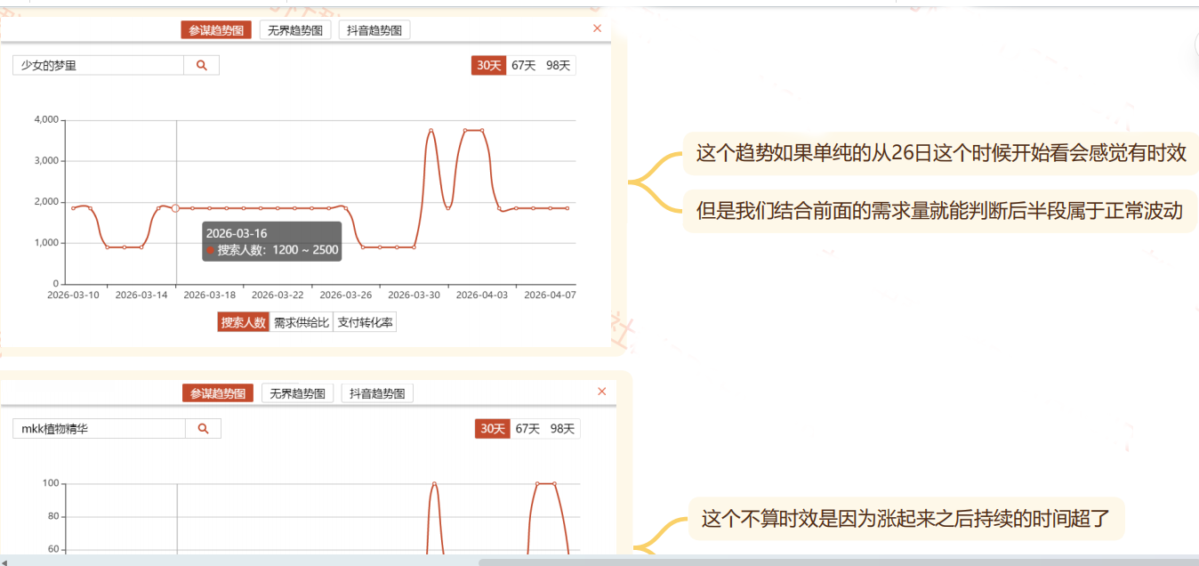Click search icon next to 少女的梦里 field
The height and width of the screenshot is (566, 1199).
pyautogui.click(x=201, y=65)
